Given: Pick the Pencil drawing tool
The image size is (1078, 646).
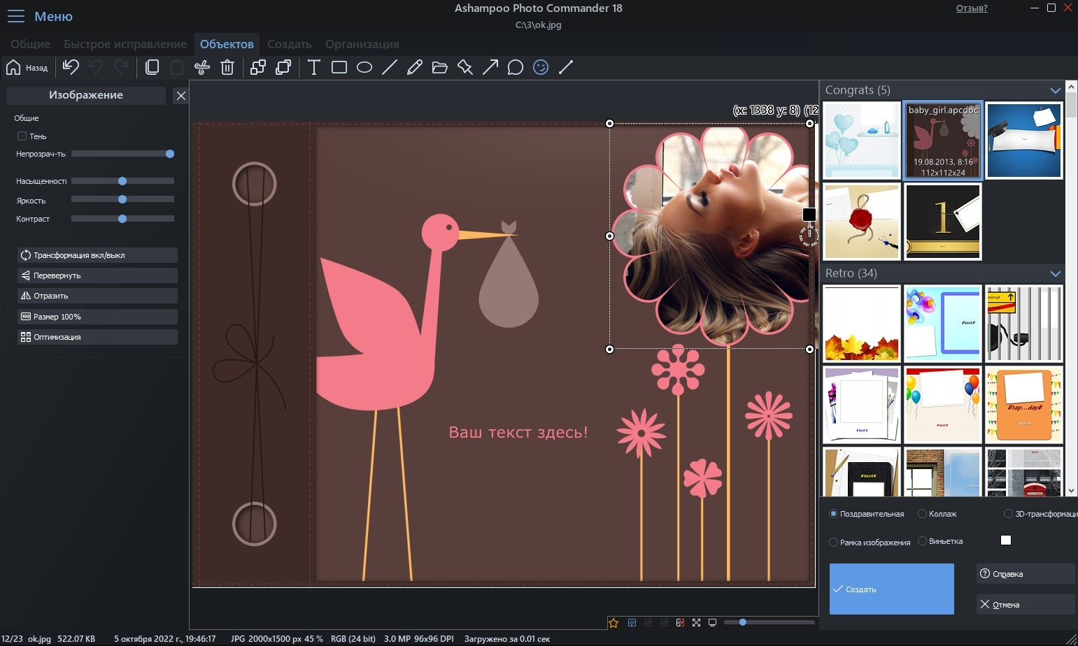Looking at the screenshot, I should tap(415, 67).
